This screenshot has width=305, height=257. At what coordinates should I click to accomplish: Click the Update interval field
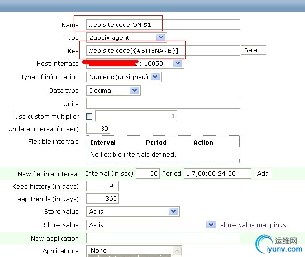[x=98, y=128]
